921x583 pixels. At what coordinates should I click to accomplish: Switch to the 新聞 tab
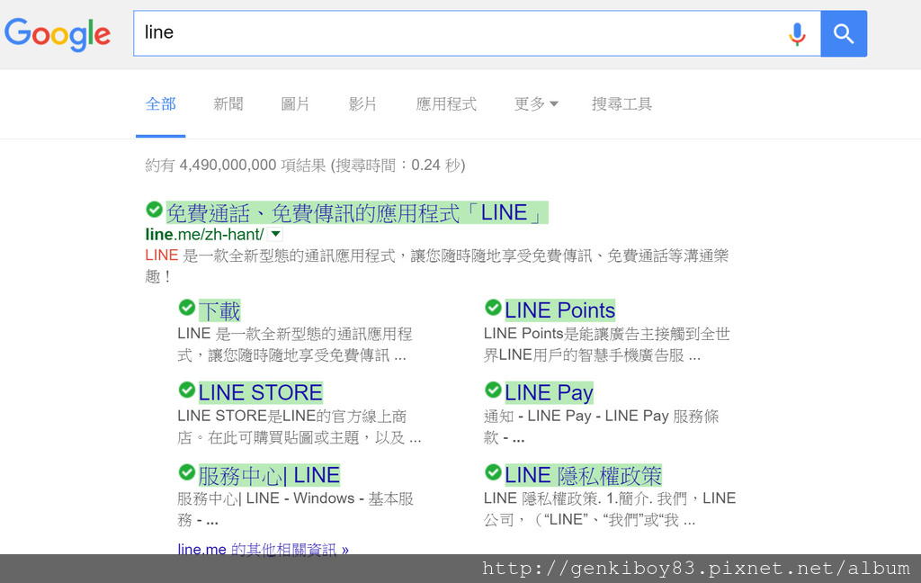coord(228,104)
